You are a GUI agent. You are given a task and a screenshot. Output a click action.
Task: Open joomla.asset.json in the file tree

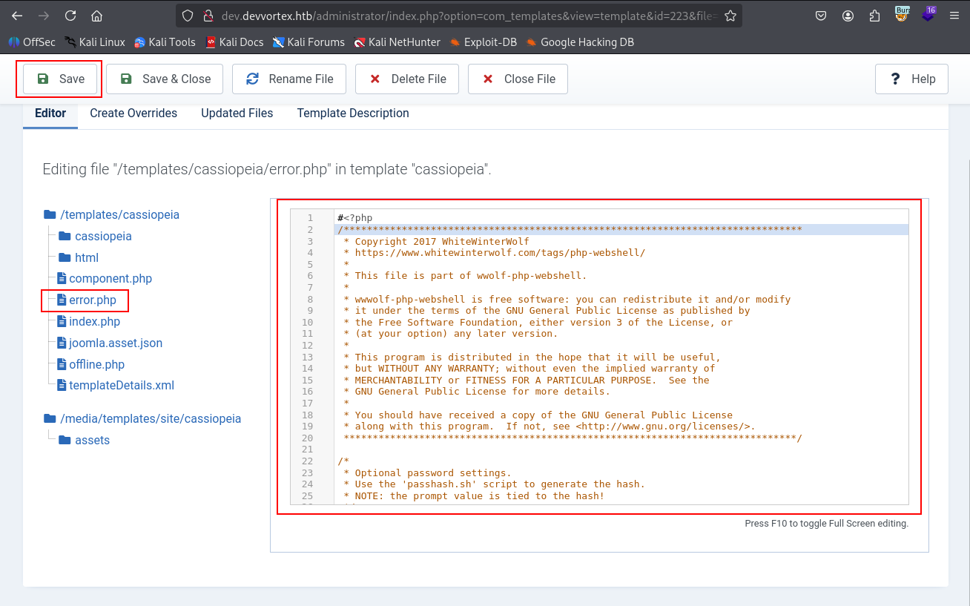(110, 343)
